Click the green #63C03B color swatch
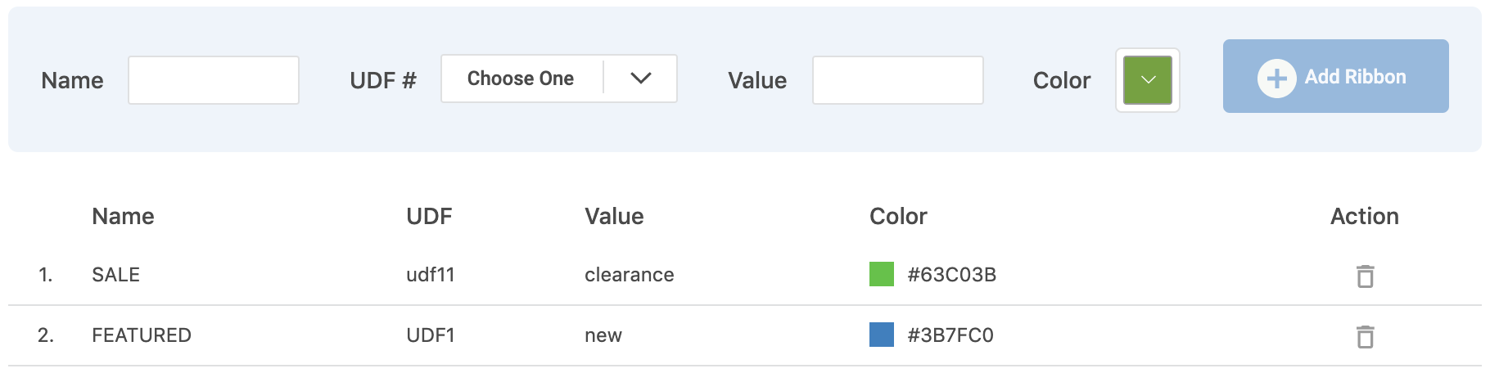The width and height of the screenshot is (1490, 373). [882, 274]
